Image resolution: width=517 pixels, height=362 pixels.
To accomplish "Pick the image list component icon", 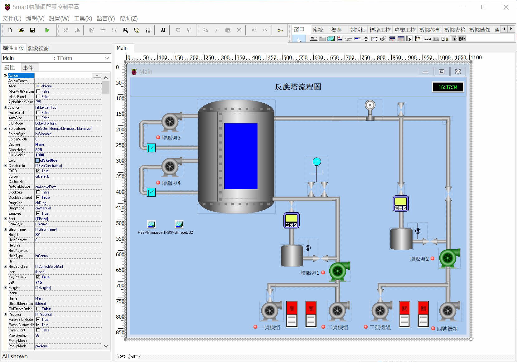I will (x=331, y=39).
